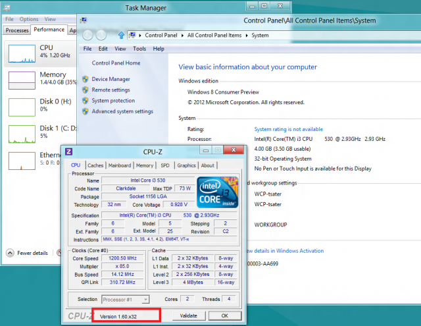Click System rating is not available link
The width and height of the screenshot is (421, 326).
289,129
